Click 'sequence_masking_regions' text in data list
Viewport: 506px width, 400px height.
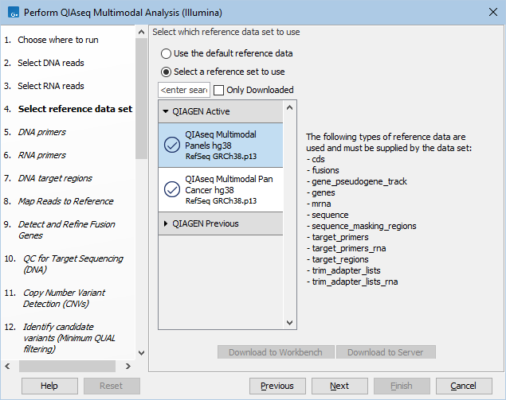tap(364, 226)
